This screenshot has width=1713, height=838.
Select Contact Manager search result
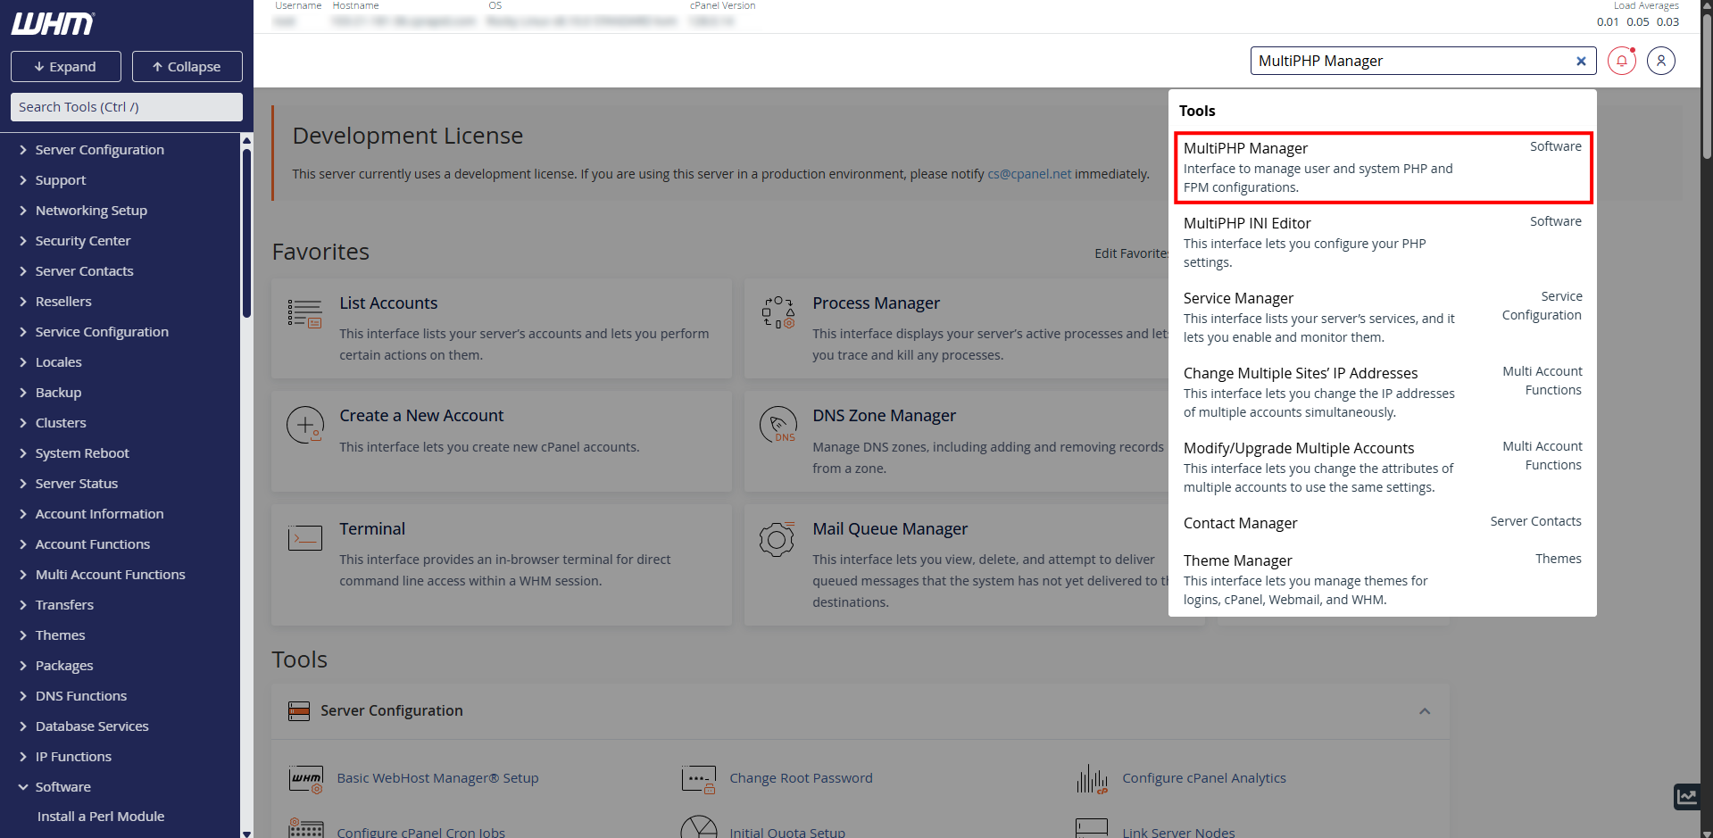point(1382,523)
